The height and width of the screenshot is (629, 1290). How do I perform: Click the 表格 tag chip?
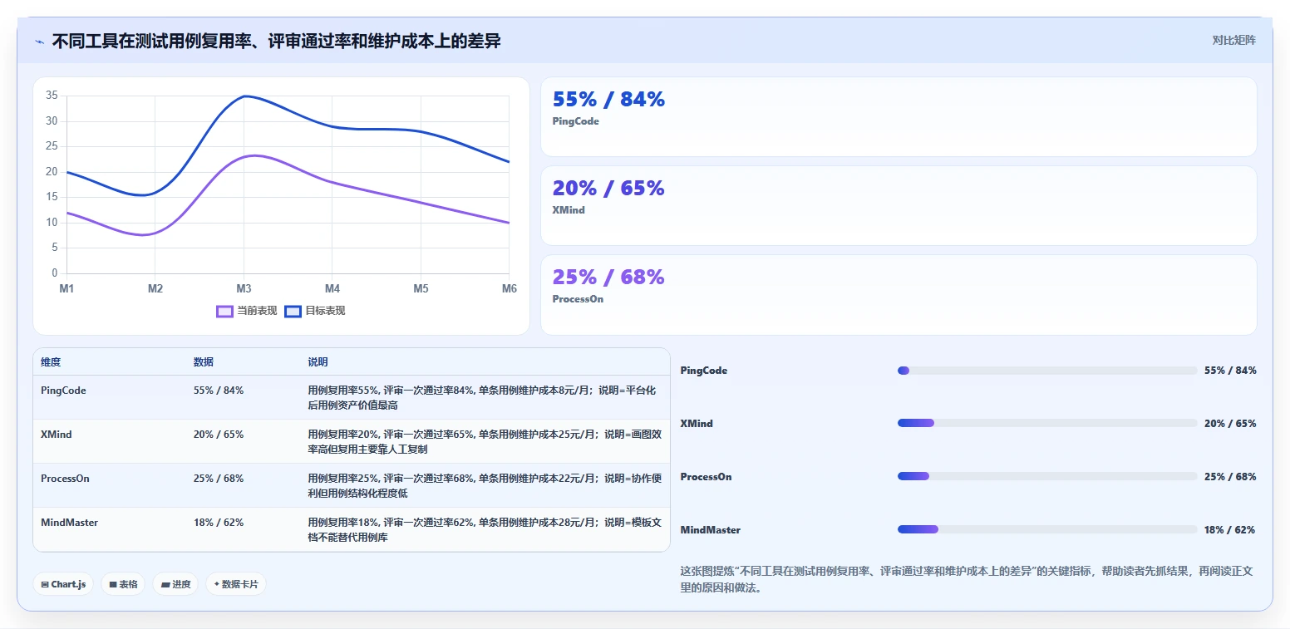(123, 584)
